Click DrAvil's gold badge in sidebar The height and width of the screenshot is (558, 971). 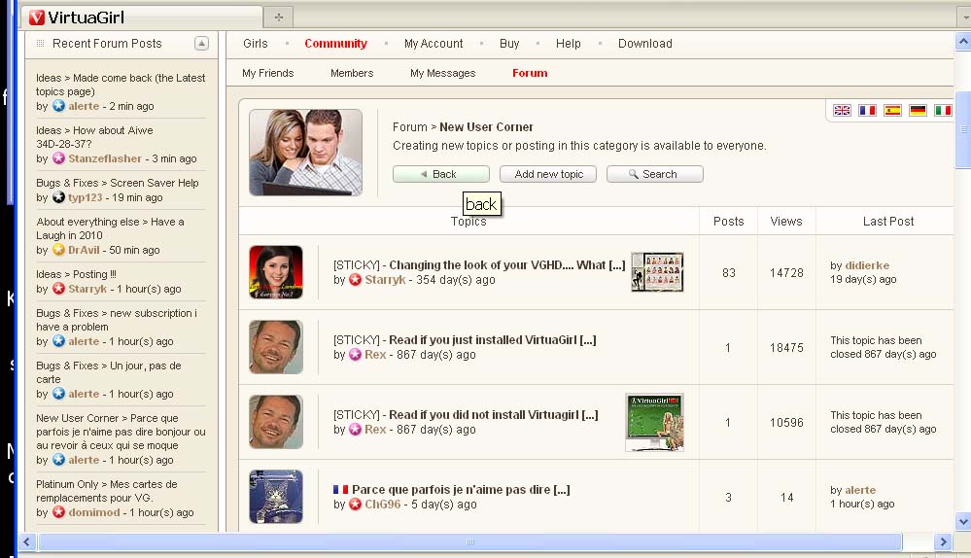click(x=58, y=250)
